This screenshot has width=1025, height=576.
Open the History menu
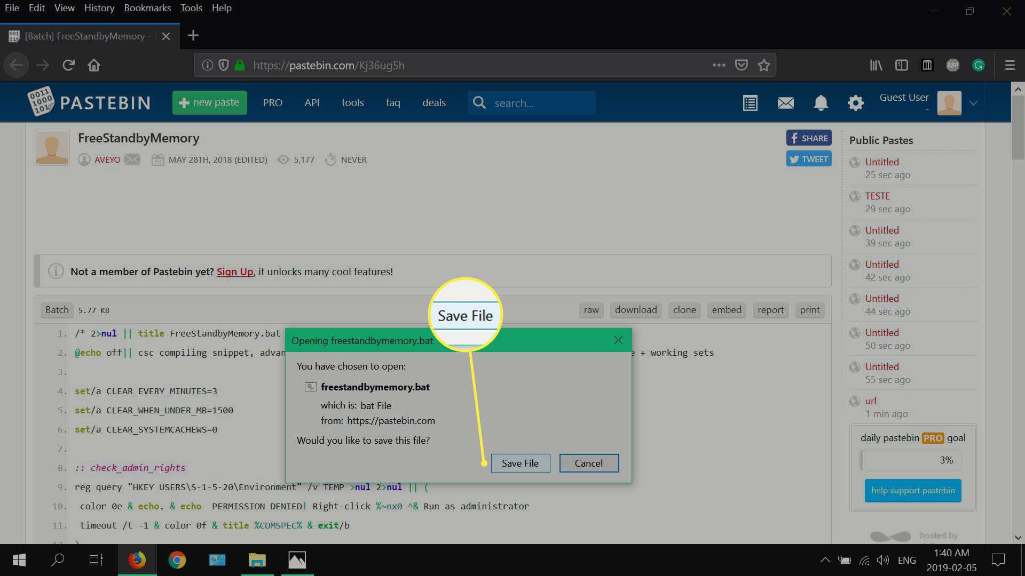point(99,8)
